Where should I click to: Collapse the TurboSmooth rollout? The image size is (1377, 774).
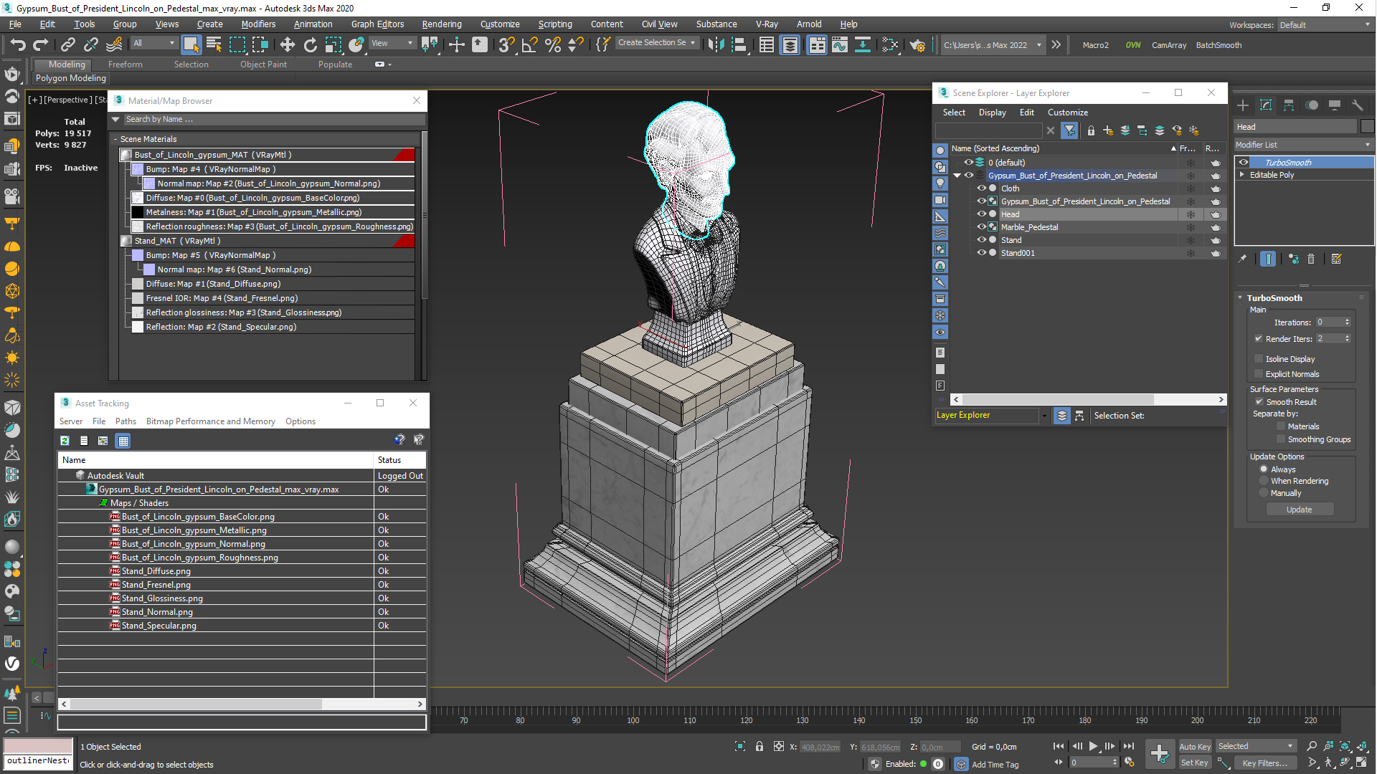pyautogui.click(x=1240, y=298)
